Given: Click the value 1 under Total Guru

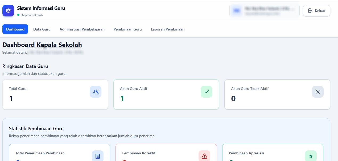Looking at the screenshot, I should tap(11, 99).
